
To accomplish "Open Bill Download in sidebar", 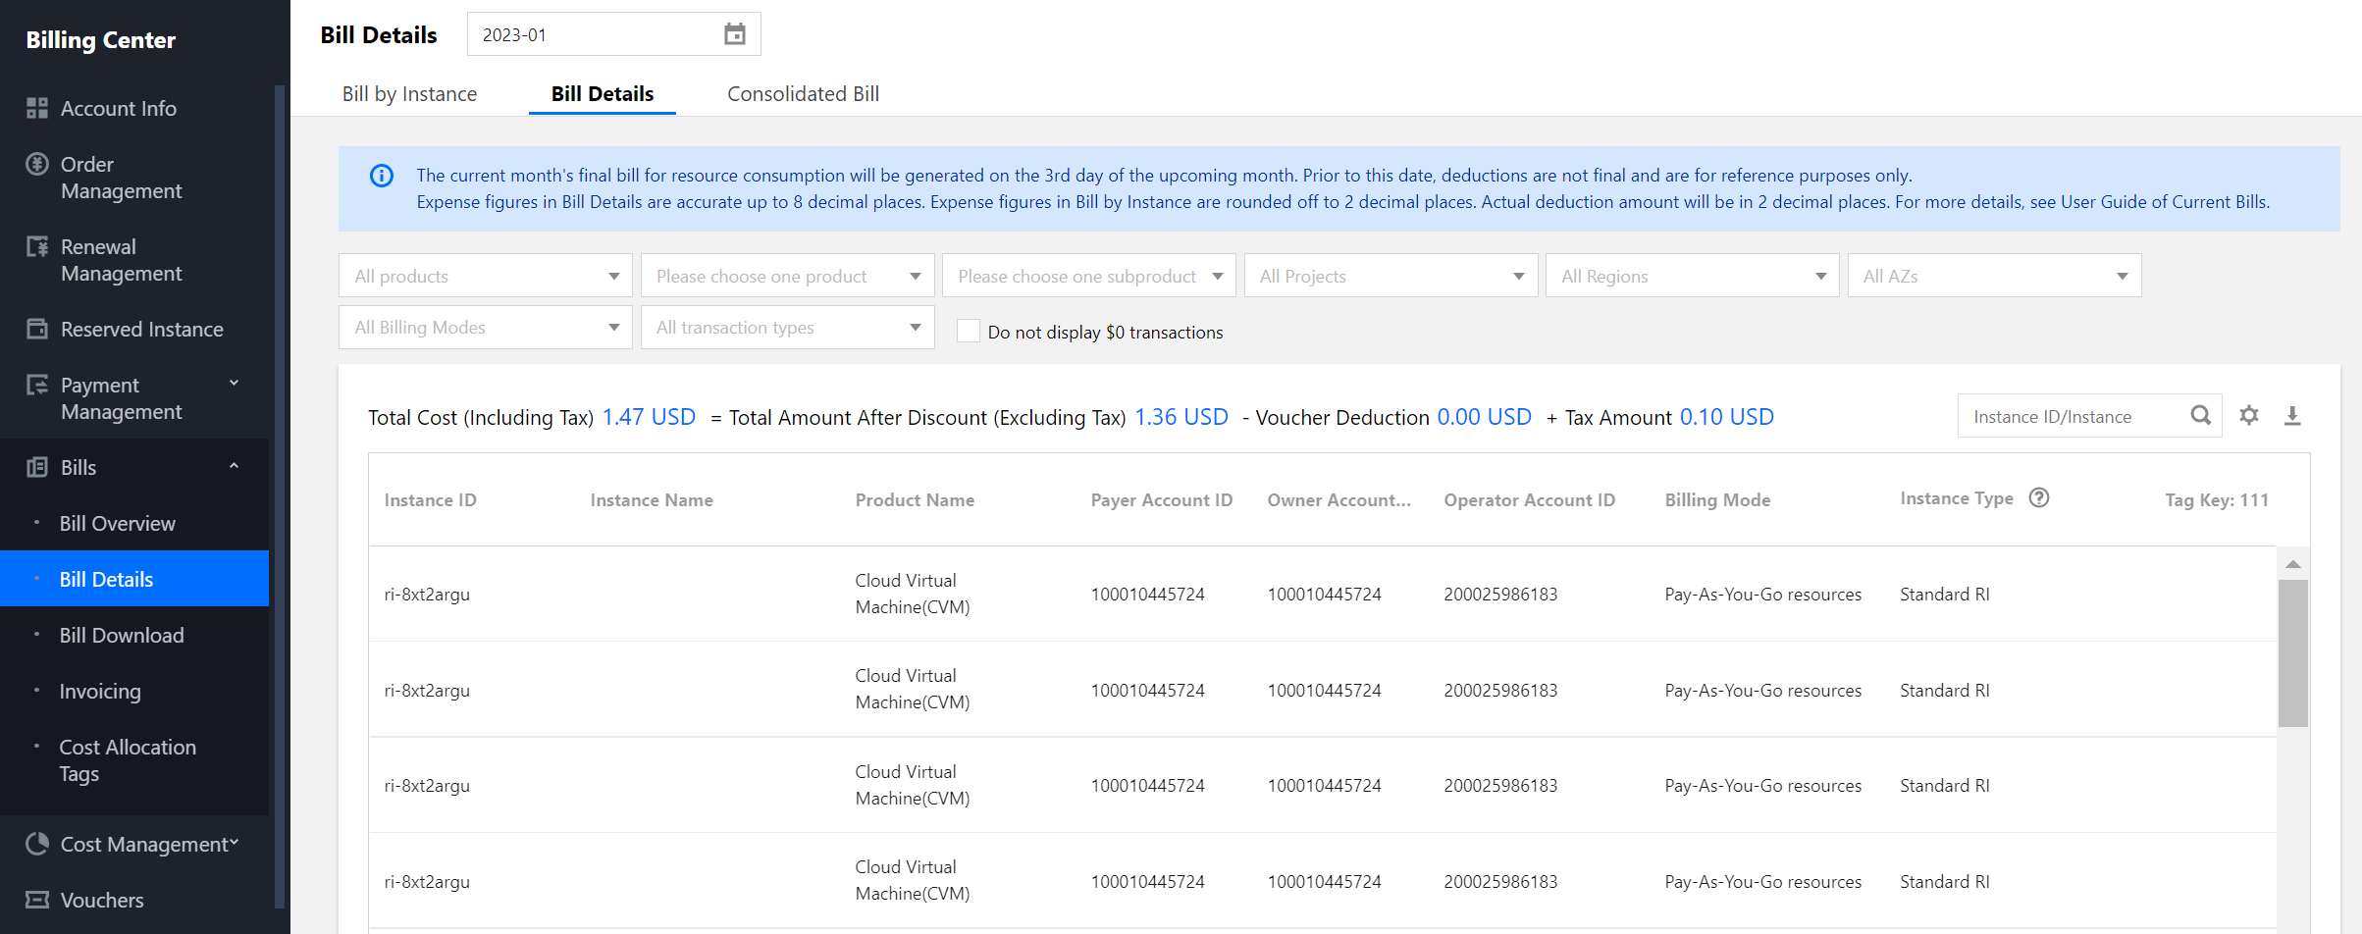I will pos(122,636).
